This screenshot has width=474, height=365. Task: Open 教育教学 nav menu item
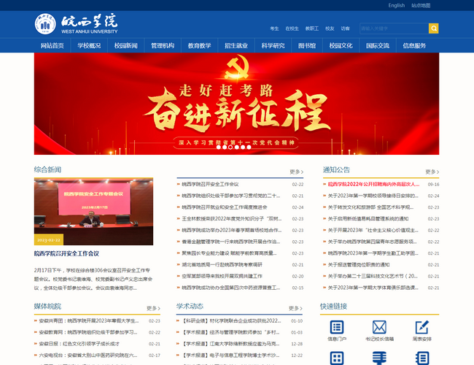coord(200,46)
